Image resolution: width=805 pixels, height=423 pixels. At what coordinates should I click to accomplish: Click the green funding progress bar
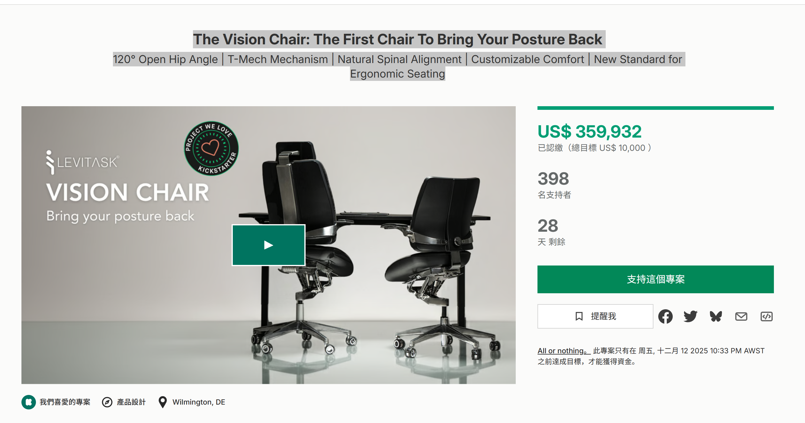pos(655,108)
